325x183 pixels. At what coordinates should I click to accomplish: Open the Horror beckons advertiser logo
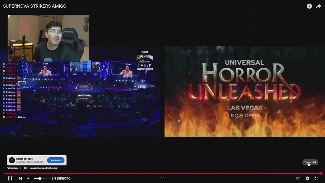click(12, 160)
